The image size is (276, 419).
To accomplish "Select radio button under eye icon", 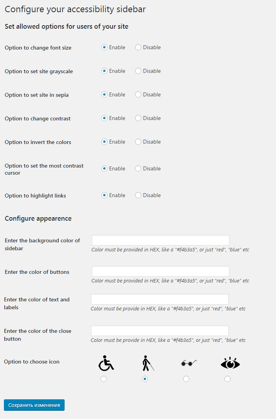I will tap(228, 379).
